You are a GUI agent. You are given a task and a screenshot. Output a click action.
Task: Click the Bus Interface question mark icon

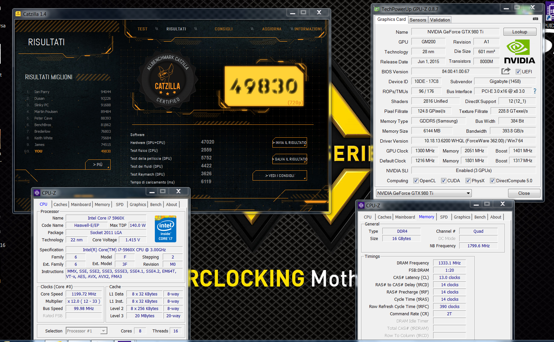coord(535,91)
